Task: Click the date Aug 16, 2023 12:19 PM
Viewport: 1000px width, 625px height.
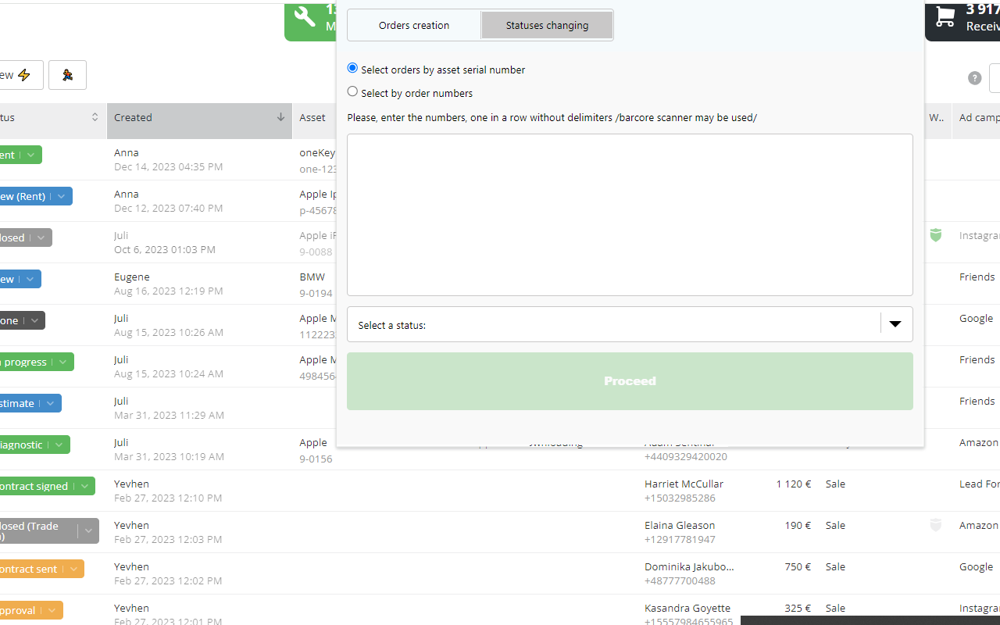Action: pos(168,291)
